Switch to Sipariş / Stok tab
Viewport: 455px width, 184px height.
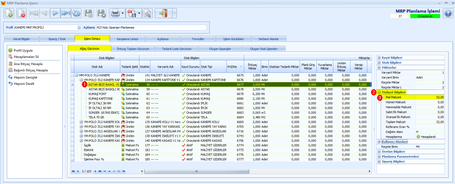tap(57, 39)
